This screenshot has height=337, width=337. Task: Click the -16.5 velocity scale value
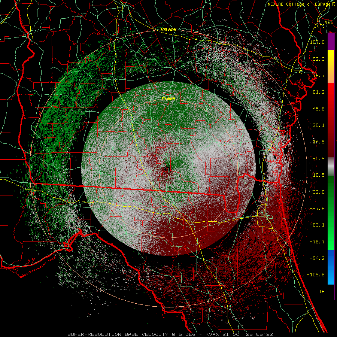pos(317,175)
